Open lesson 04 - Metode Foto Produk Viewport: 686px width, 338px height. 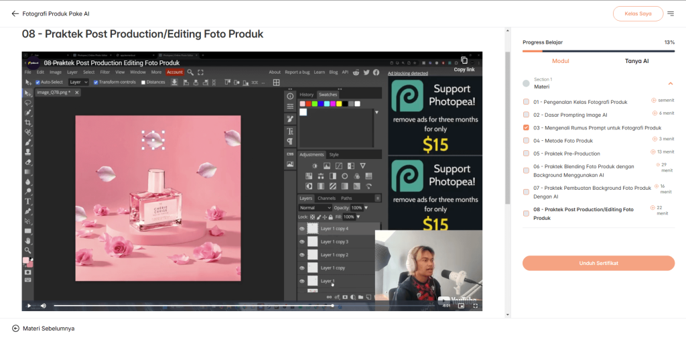[x=563, y=141]
